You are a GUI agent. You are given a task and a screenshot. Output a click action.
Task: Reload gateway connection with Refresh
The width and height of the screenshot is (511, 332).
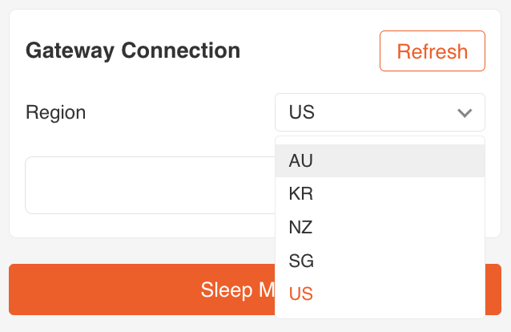click(x=432, y=52)
